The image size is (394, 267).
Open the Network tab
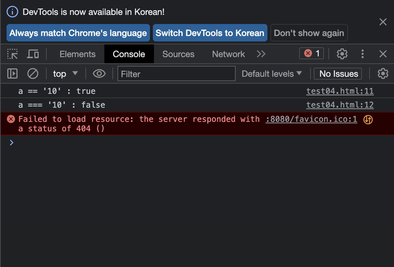tap(228, 54)
